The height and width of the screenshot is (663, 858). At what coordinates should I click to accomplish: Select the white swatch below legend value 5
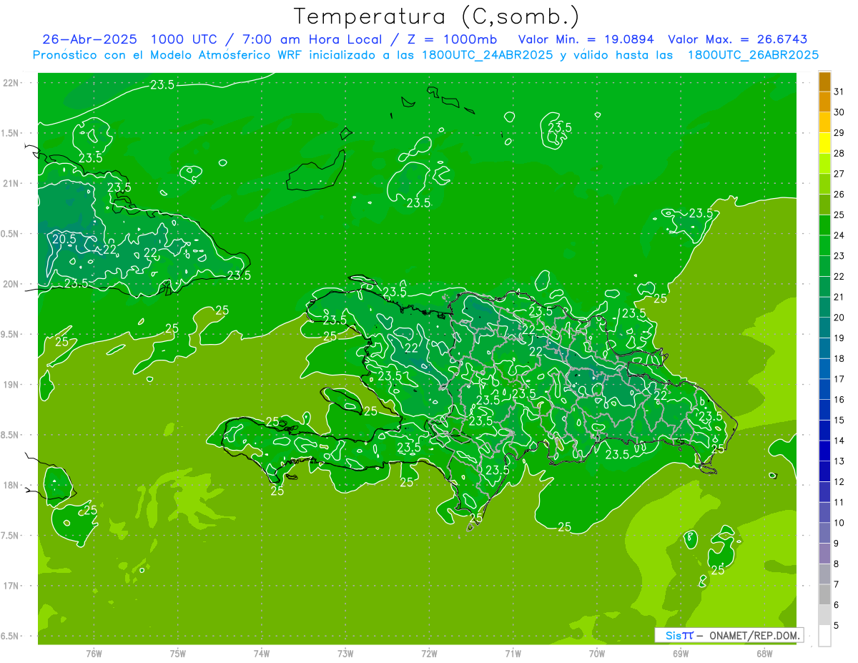click(x=824, y=635)
